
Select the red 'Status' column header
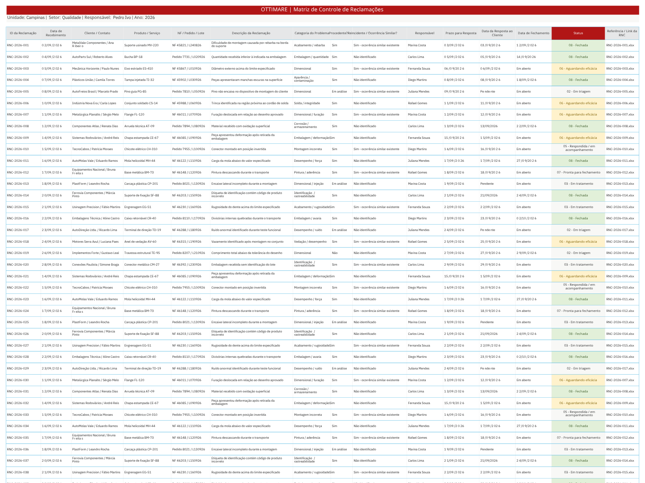point(578,33)
